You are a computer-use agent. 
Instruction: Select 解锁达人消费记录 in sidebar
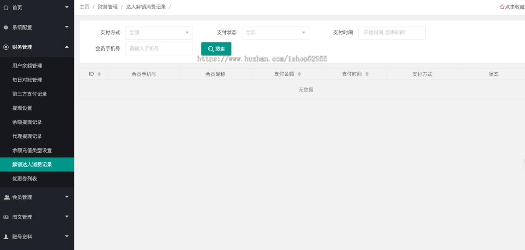click(x=37, y=164)
